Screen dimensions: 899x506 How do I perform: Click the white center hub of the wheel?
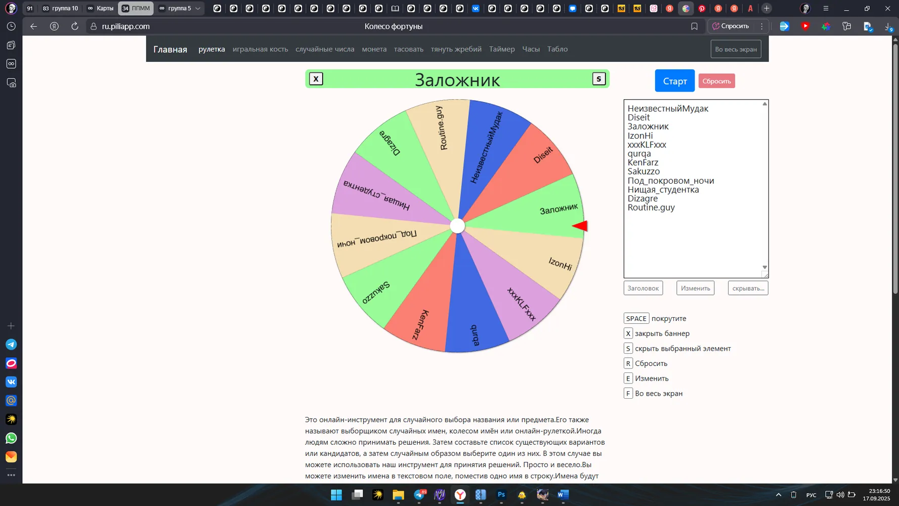tap(457, 226)
